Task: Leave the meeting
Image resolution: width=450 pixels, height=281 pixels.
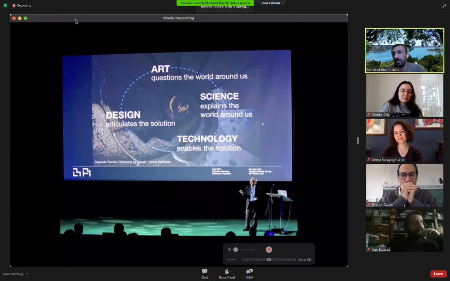Action: coord(438,274)
